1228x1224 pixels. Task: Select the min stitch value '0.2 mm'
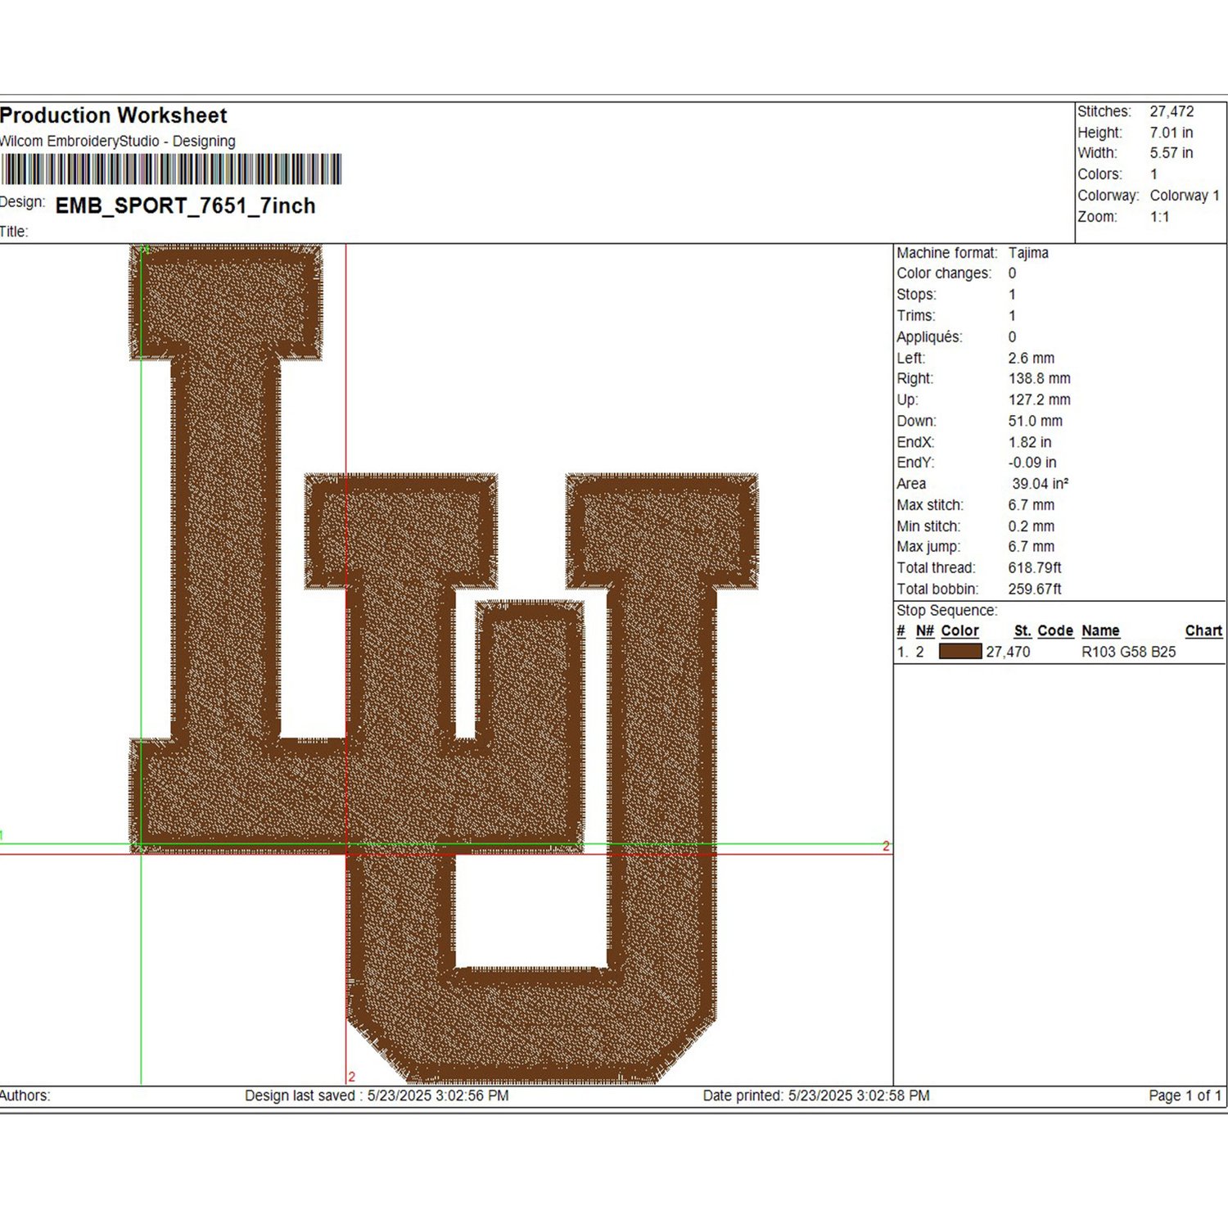point(1032,527)
